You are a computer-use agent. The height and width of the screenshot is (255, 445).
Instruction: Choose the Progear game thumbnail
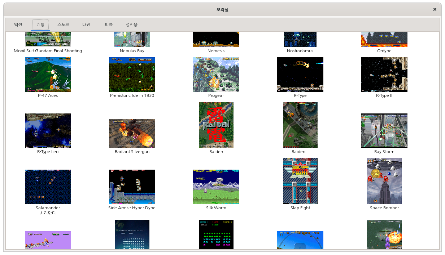(216, 75)
